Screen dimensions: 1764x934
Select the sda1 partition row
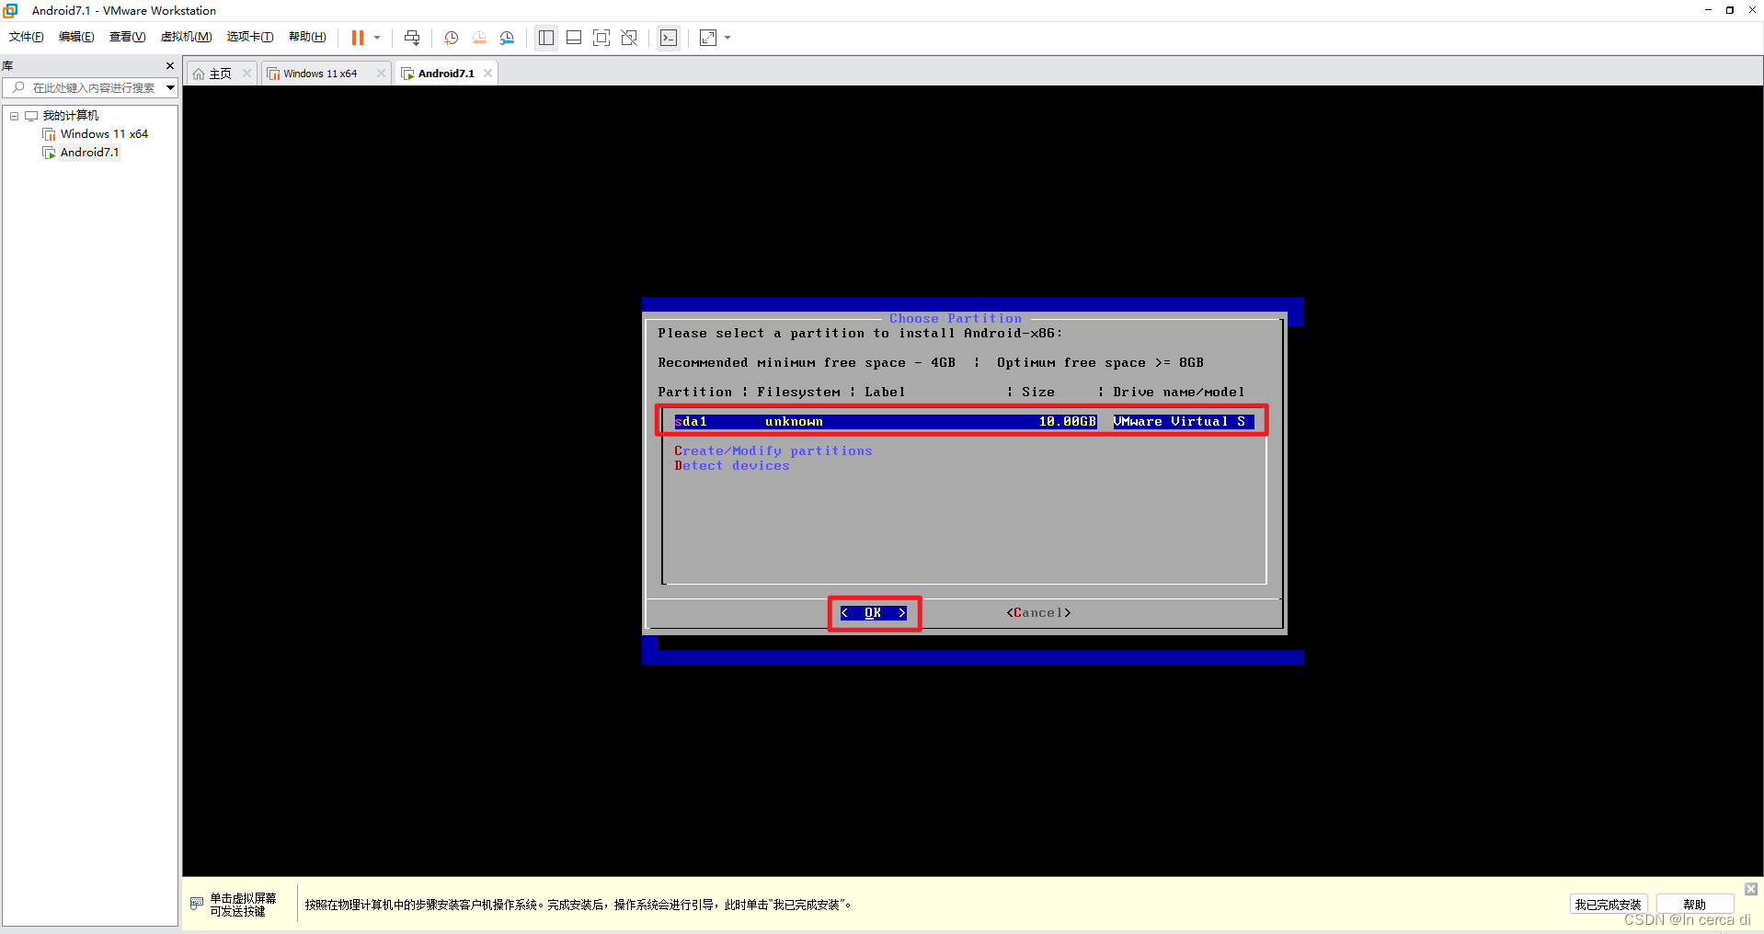[x=964, y=421]
